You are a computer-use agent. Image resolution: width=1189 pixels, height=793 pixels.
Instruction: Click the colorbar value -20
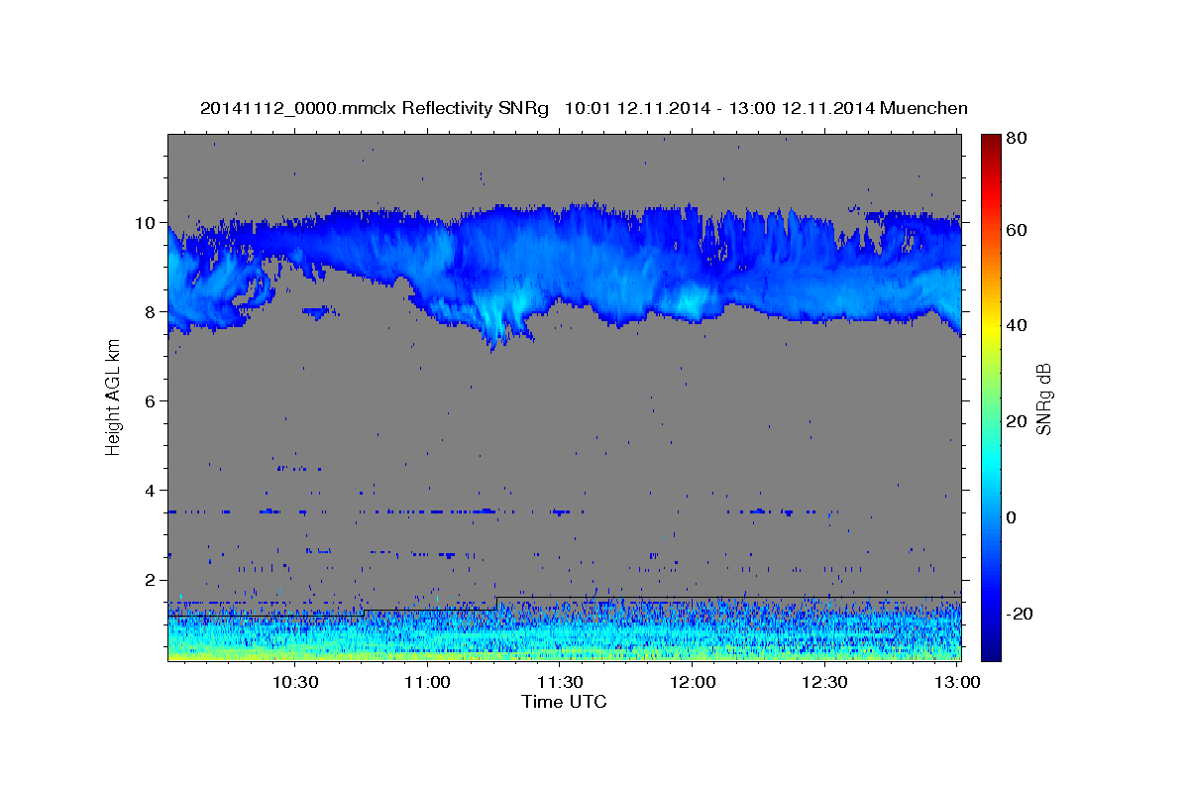1019,614
